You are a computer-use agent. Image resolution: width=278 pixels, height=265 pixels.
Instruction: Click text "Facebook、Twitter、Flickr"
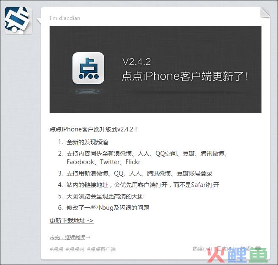coord(103,162)
